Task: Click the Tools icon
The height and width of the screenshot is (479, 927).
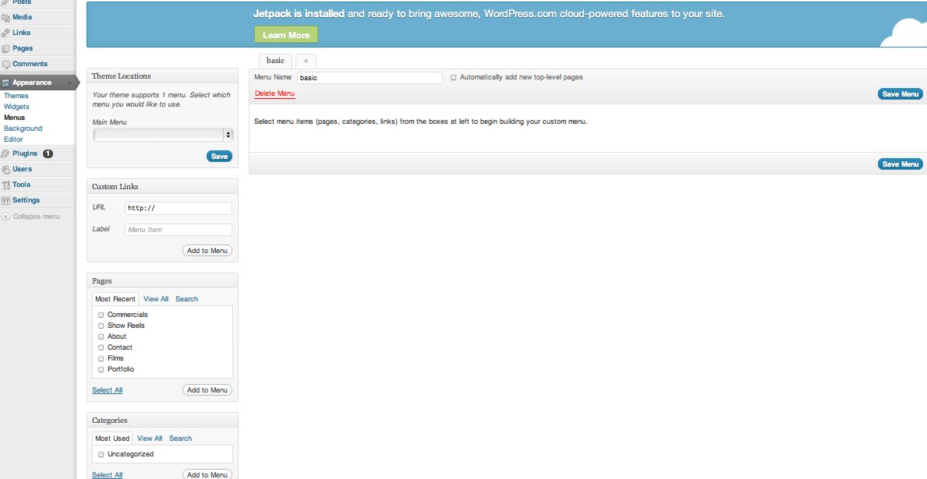Action: (6, 185)
